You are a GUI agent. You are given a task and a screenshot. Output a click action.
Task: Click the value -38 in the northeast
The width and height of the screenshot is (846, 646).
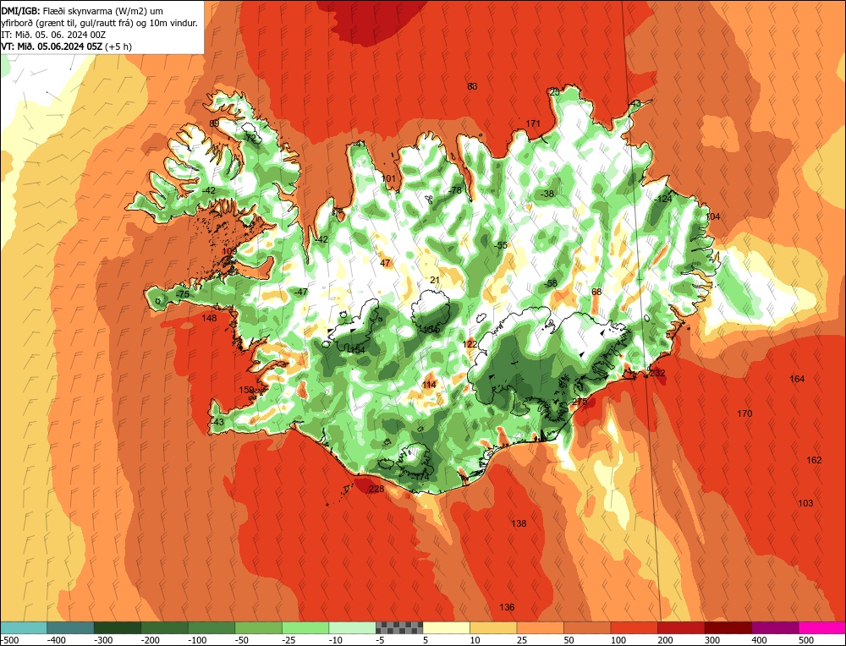click(x=547, y=194)
